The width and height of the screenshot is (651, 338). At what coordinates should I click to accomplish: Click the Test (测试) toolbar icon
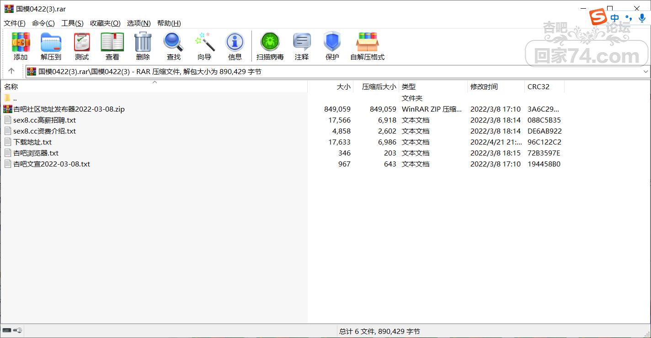point(82,42)
